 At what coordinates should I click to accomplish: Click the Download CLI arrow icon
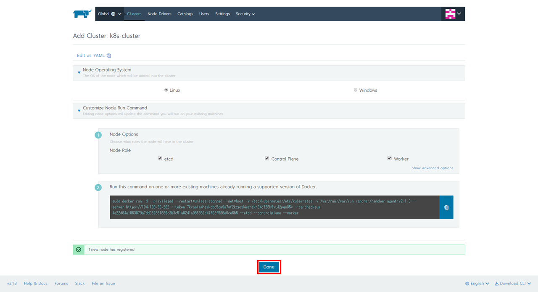496,284
